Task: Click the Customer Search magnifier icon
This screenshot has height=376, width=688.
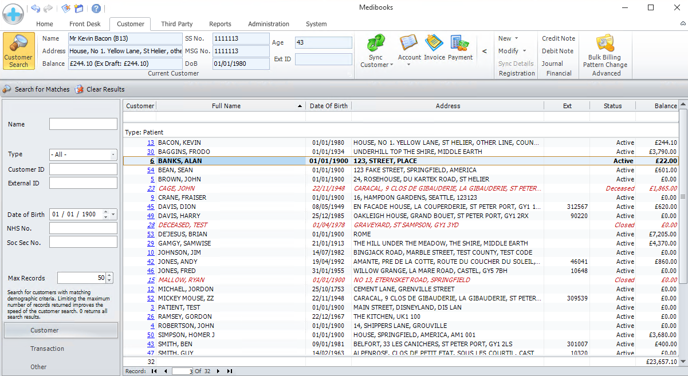Action: pos(18,44)
